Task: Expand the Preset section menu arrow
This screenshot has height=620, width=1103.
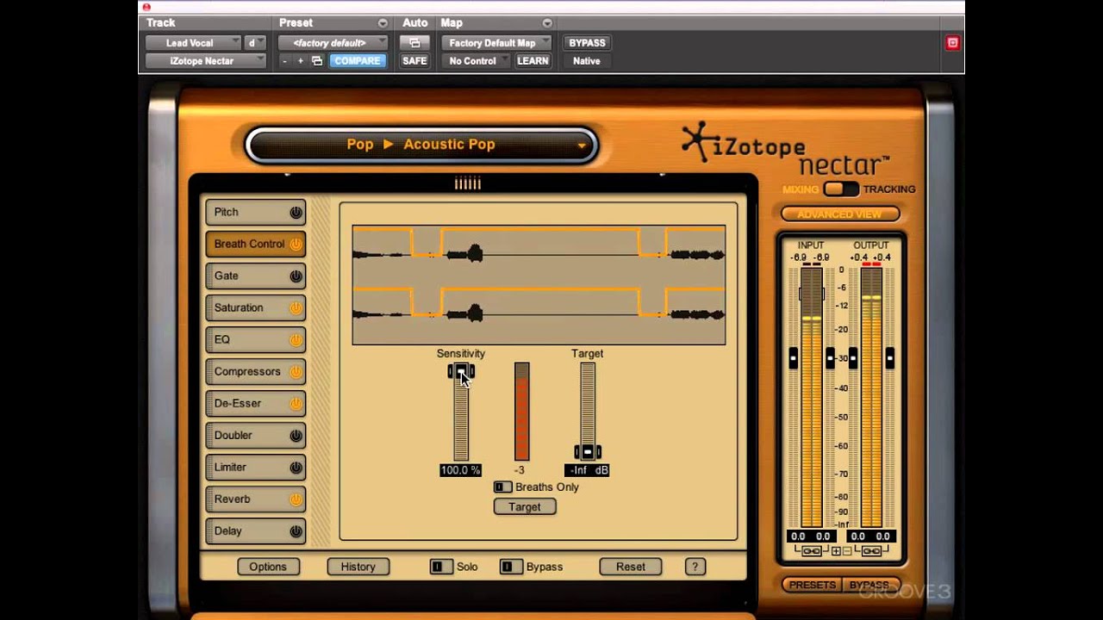Action: pyautogui.click(x=383, y=23)
